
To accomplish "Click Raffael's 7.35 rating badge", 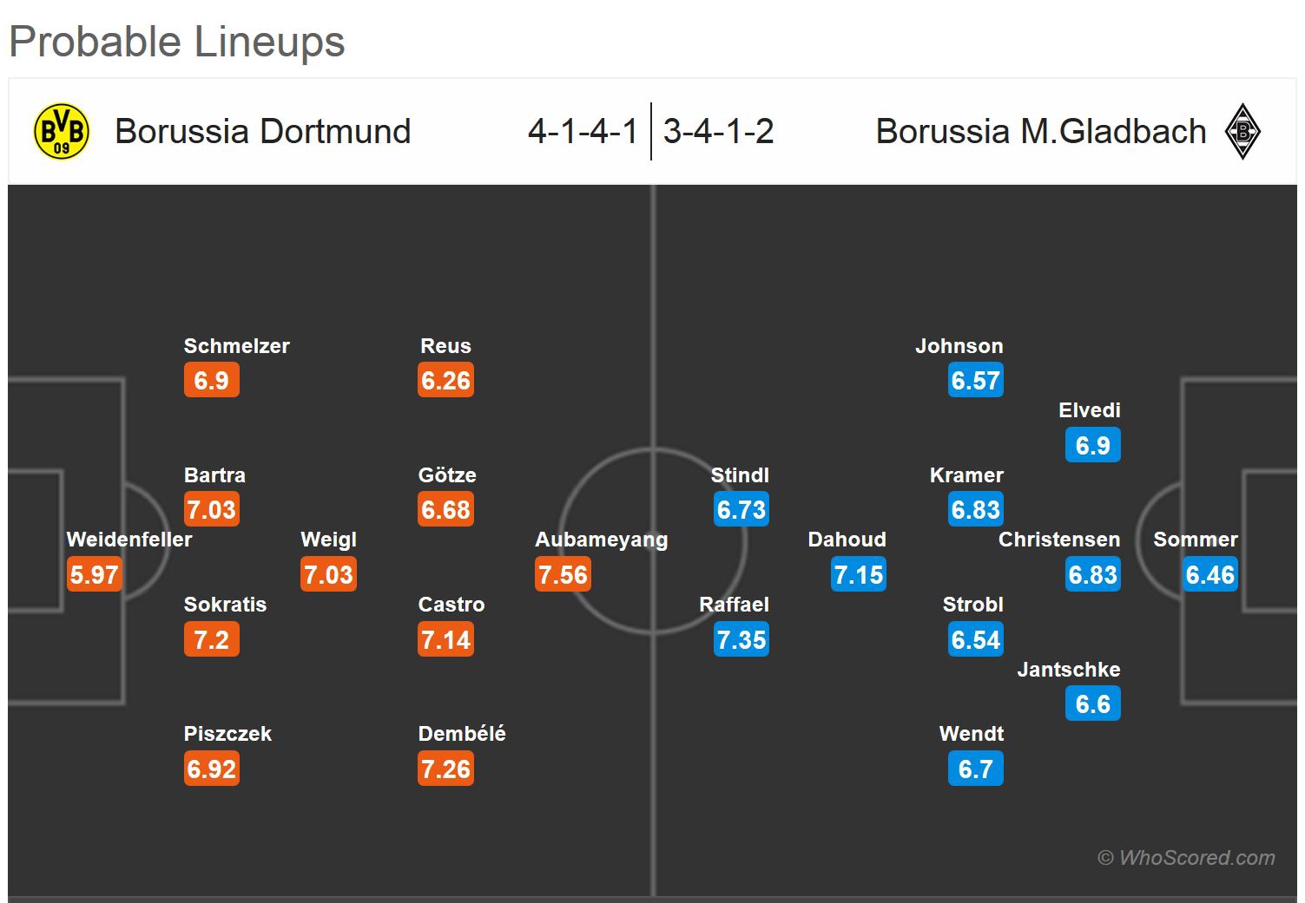I will [741, 639].
